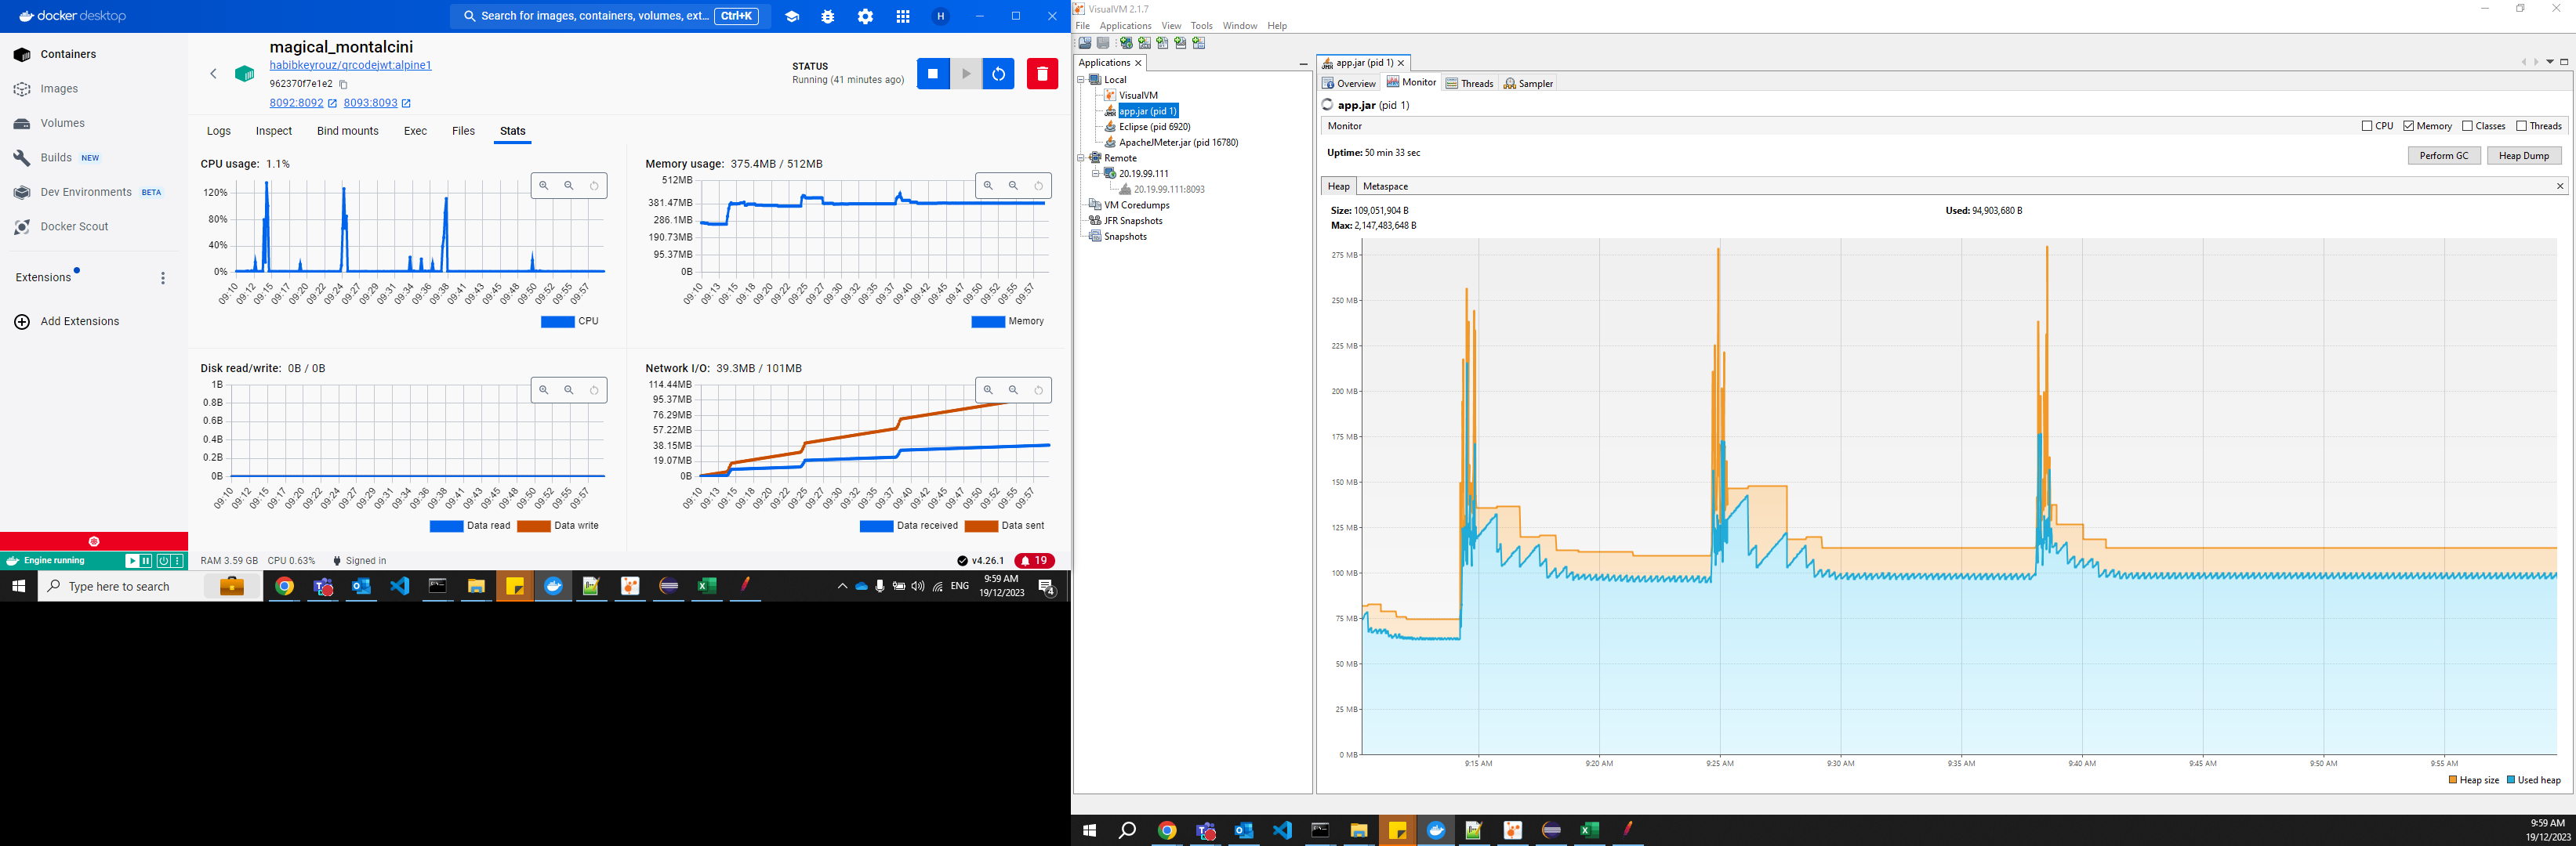Open Chrome in the left taskbar
The width and height of the screenshot is (2576, 846).
click(x=285, y=586)
